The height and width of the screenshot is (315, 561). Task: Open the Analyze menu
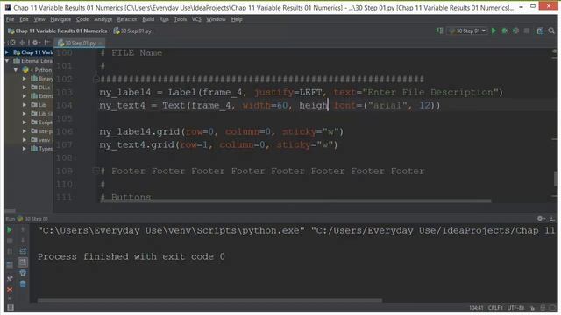click(103, 19)
